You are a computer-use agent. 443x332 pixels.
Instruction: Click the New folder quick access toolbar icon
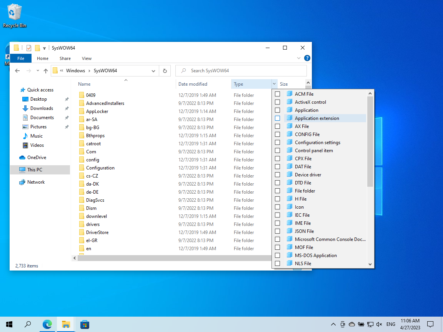tap(37, 48)
